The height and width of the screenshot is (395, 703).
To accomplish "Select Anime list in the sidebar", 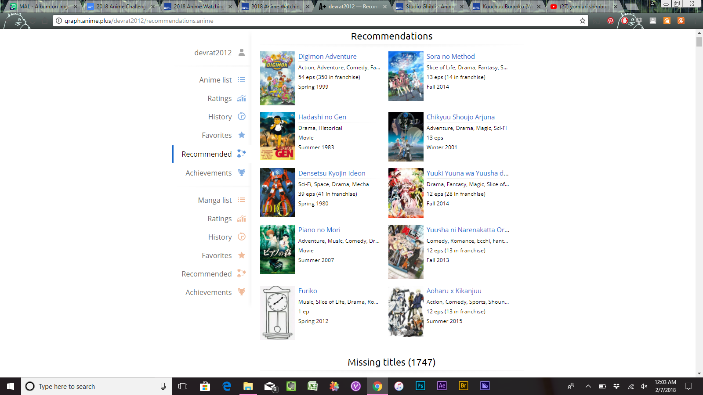I will (x=215, y=80).
